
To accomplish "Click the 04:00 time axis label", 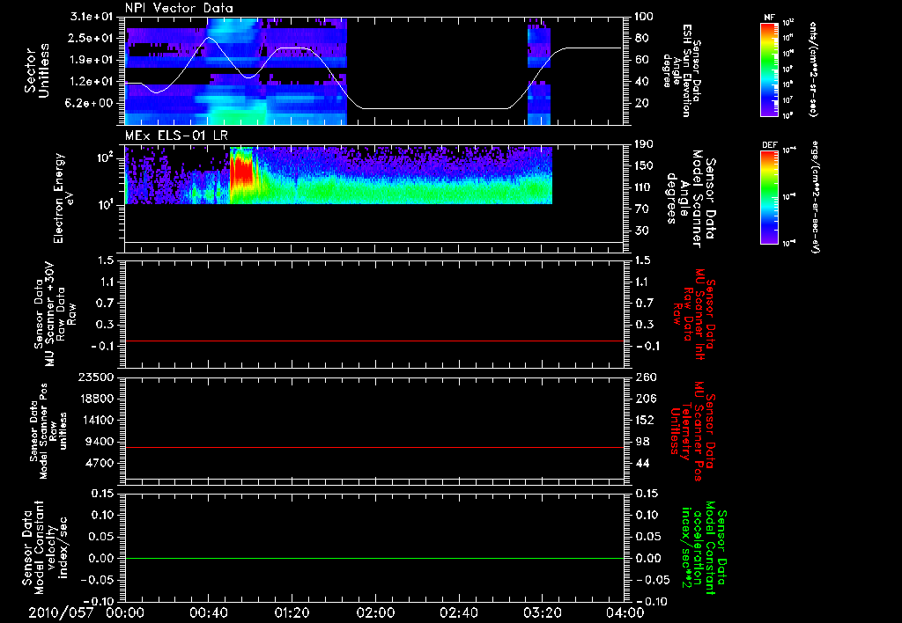I will (x=625, y=612).
